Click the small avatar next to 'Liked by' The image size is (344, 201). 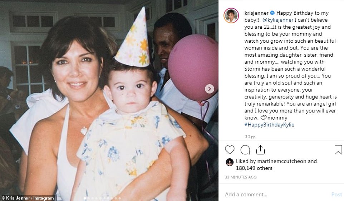tap(230, 162)
